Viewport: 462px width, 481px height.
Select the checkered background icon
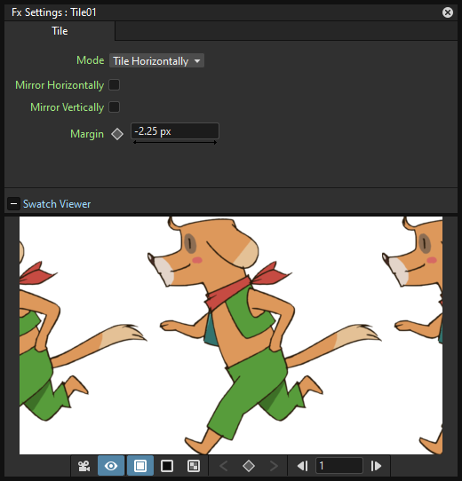pos(194,466)
